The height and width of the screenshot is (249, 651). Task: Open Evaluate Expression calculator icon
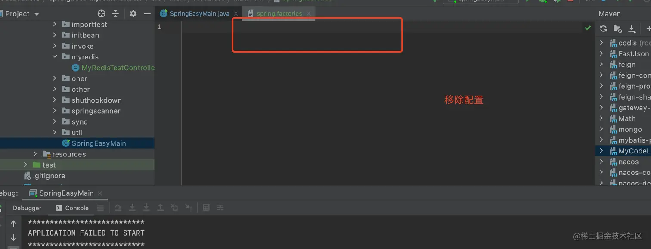coord(206,208)
